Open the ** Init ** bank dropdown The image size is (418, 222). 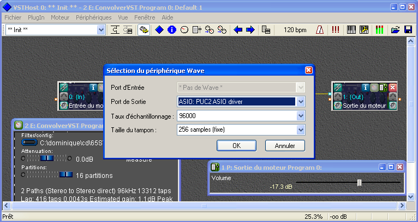tap(101, 30)
